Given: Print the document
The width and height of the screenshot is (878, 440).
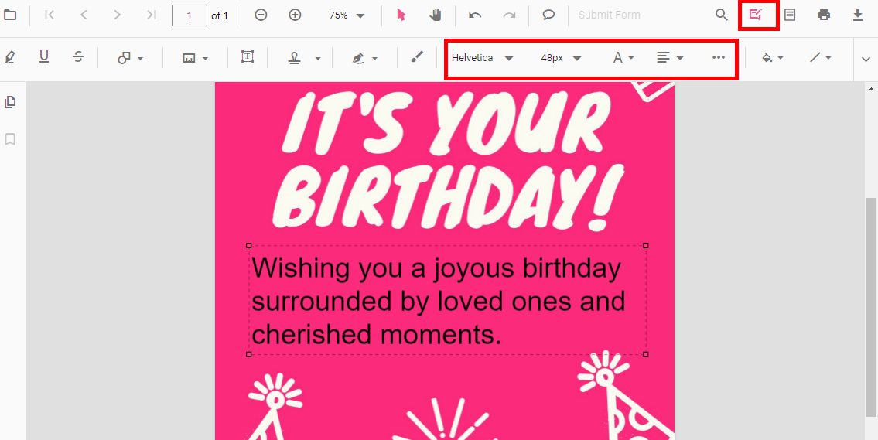Looking at the screenshot, I should (824, 15).
